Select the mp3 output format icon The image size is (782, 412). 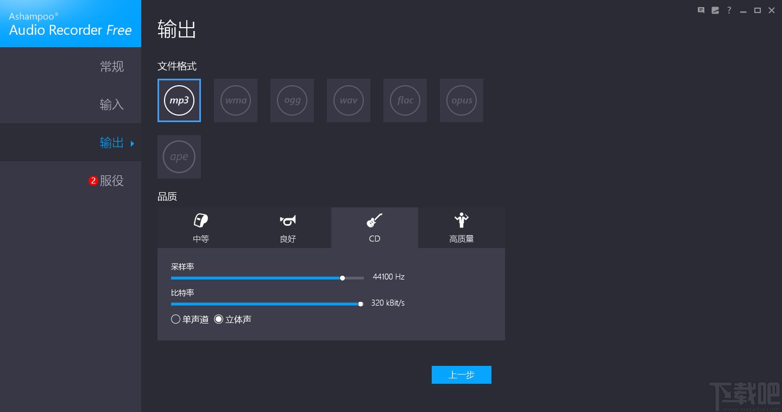[x=179, y=100]
